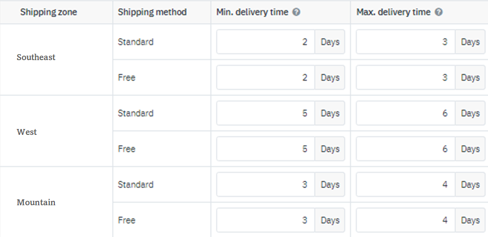Click Days unit for West Free maximum
Image resolution: width=488 pixels, height=237 pixels.
coord(470,149)
